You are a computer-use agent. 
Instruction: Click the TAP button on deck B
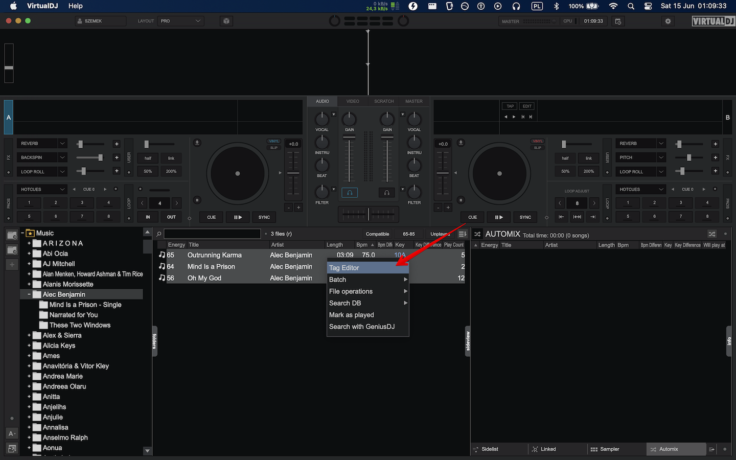coord(510,106)
